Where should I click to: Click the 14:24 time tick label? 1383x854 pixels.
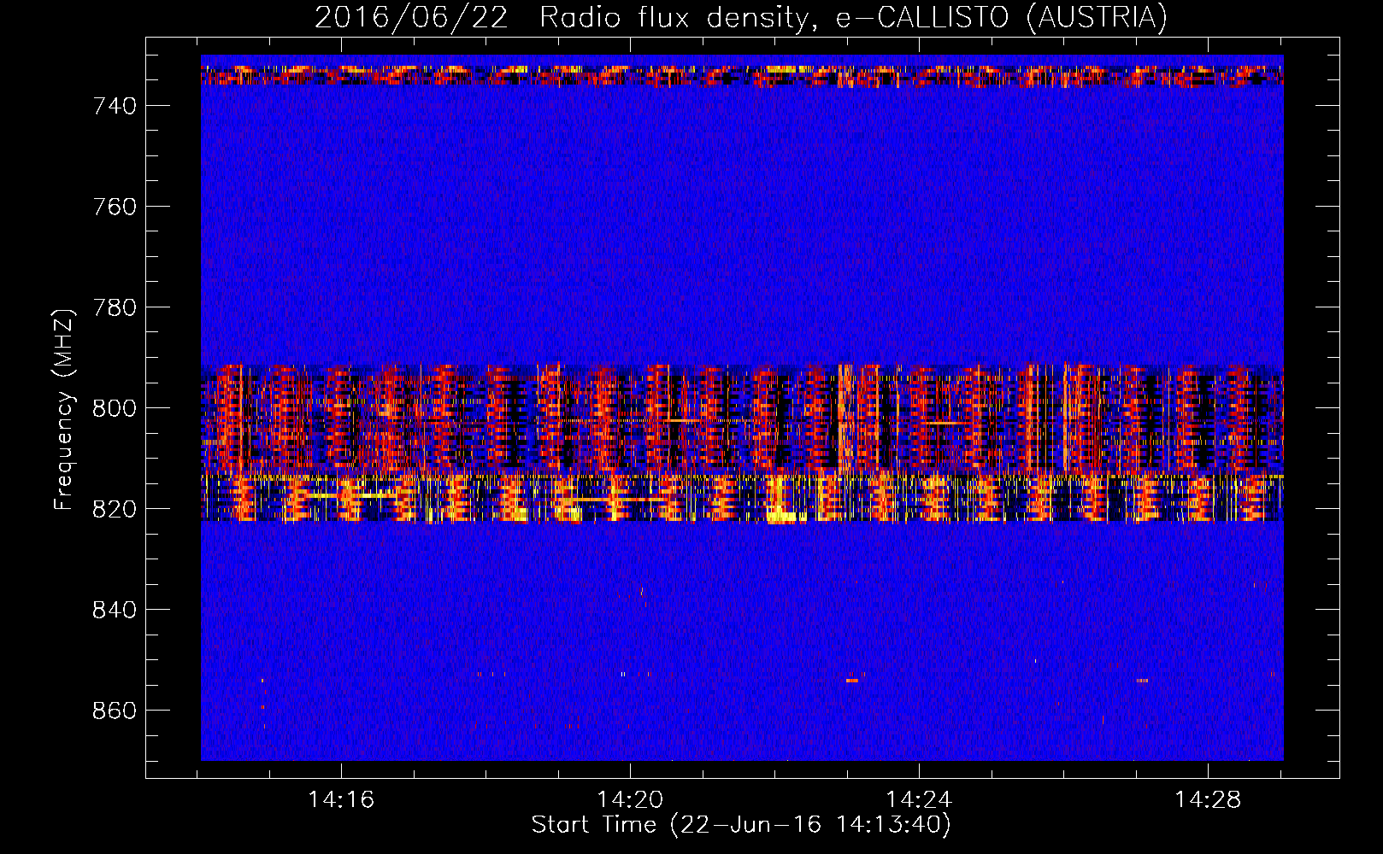coord(919,800)
